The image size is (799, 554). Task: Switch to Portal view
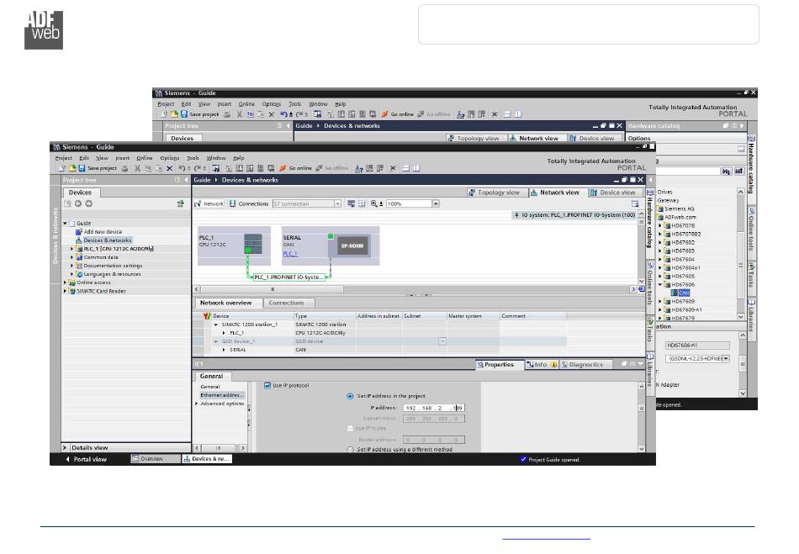click(86, 459)
